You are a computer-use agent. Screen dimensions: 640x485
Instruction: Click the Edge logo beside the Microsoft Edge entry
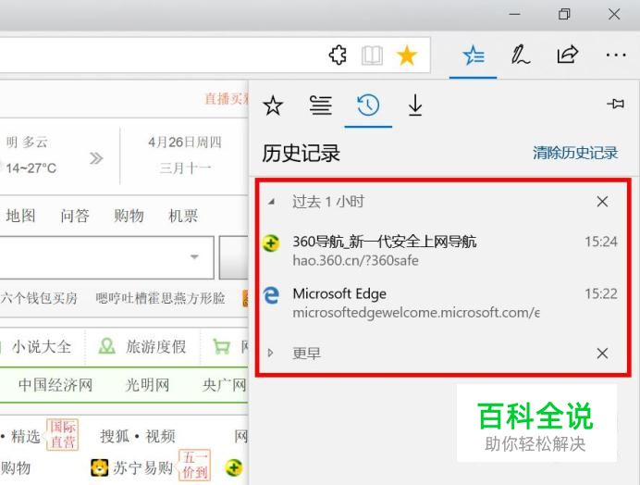271,295
